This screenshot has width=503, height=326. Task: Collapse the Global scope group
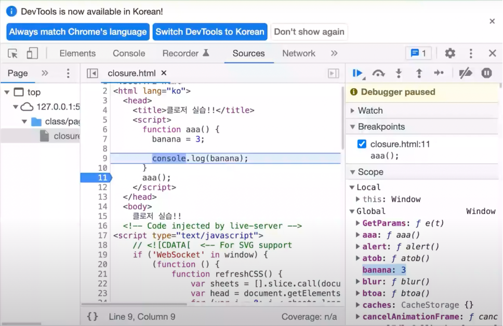tap(352, 211)
